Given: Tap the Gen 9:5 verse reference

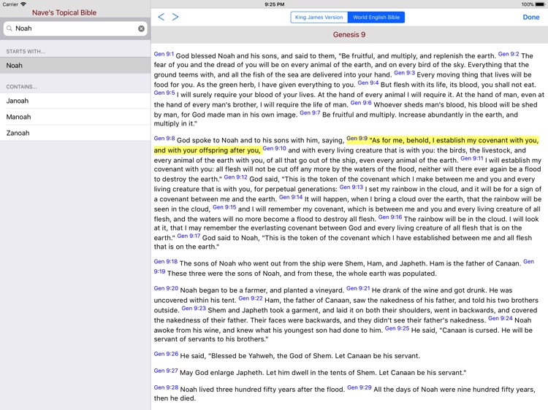Looking at the screenshot, I should tap(164, 93).
